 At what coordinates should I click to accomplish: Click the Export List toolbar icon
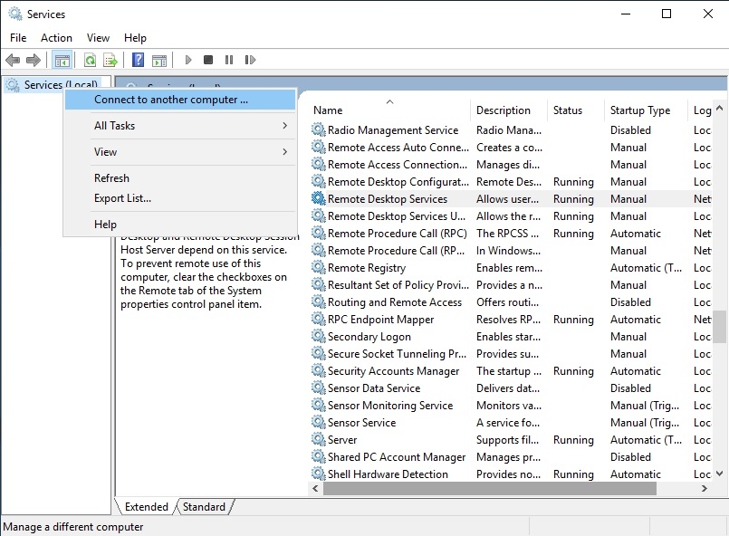point(110,61)
